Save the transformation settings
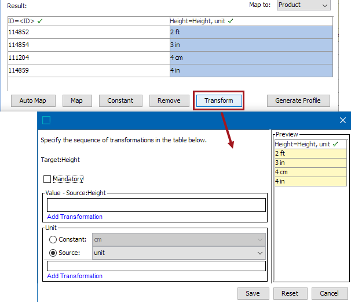The width and height of the screenshot is (351, 302). (x=253, y=293)
